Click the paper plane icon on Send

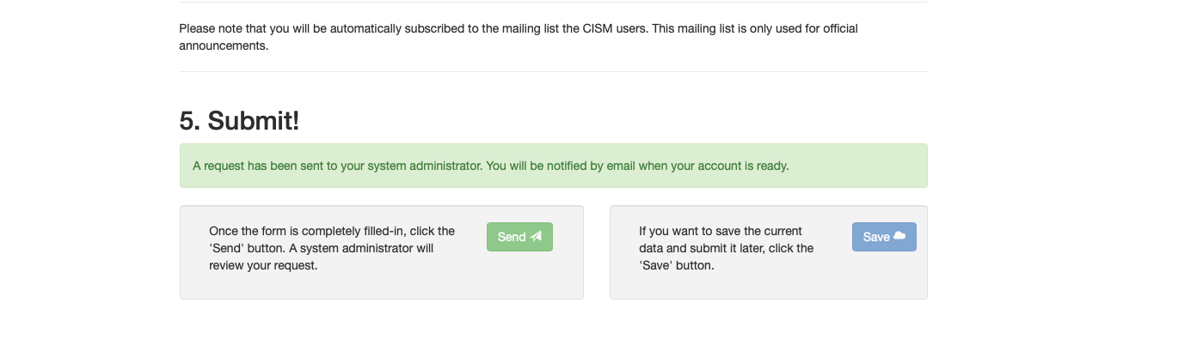(x=536, y=237)
